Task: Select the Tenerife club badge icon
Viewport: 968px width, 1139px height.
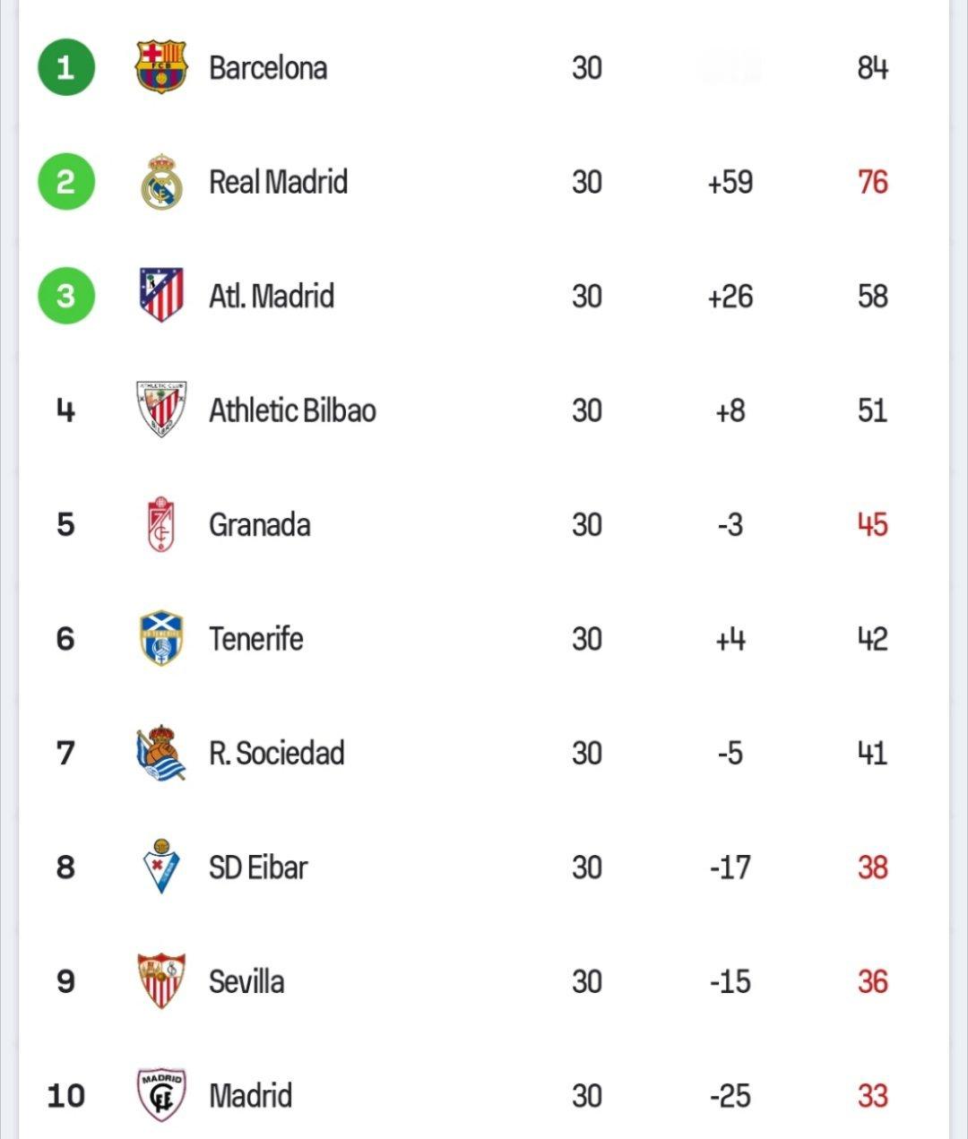Action: tap(161, 638)
